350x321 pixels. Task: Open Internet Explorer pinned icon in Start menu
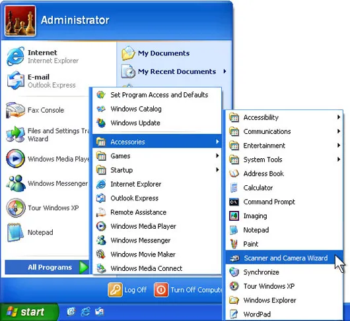click(x=15, y=57)
